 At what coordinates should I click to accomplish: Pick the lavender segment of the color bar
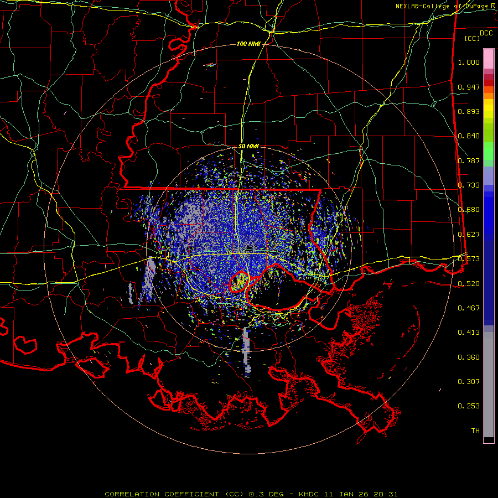[x=489, y=175]
